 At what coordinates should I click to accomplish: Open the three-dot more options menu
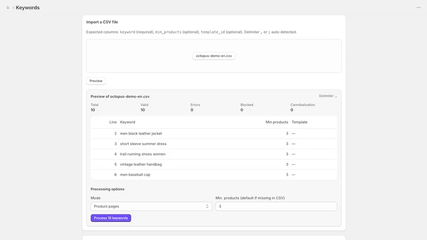(418, 7)
